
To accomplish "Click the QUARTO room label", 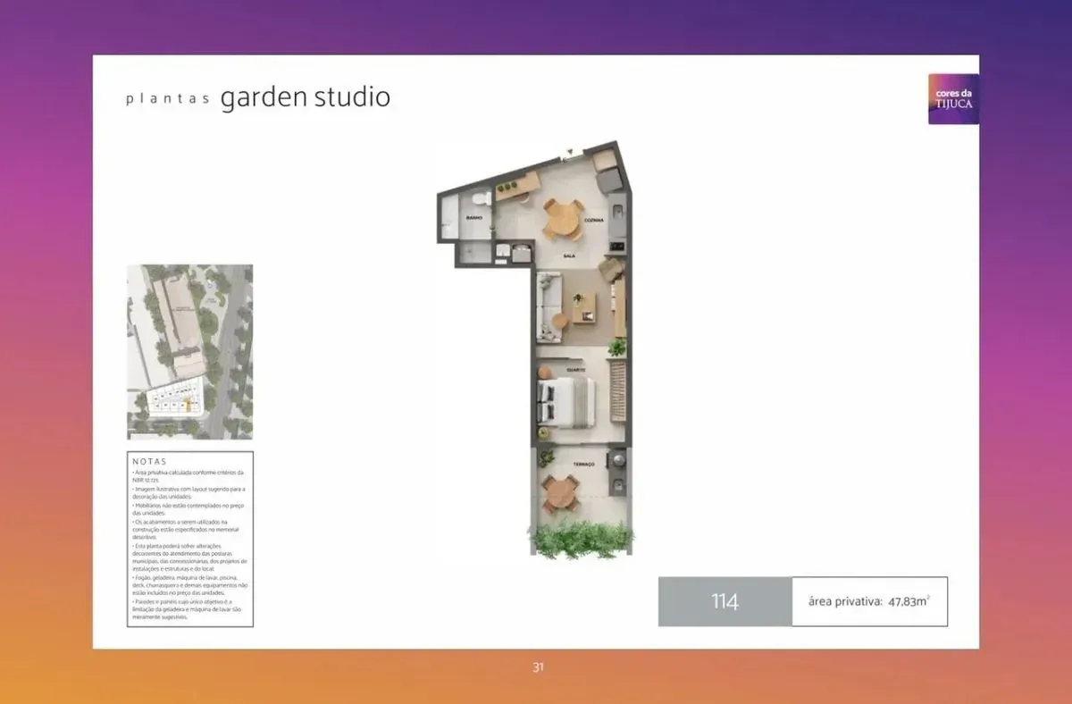I will click(x=575, y=369).
